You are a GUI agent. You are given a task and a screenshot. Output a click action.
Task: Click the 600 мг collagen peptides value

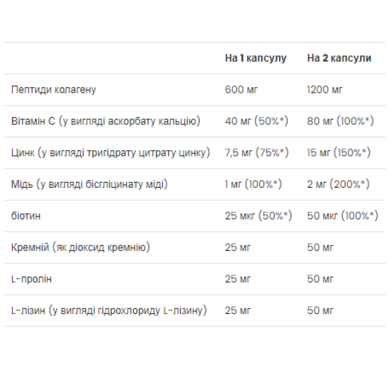(242, 89)
